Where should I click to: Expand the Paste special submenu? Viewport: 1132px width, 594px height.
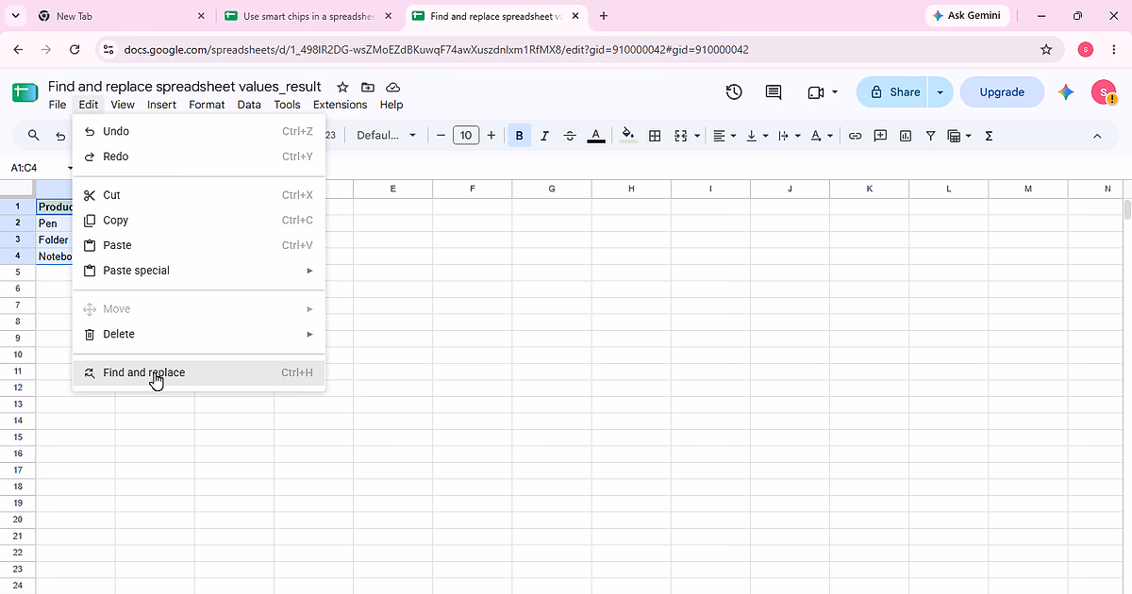point(199,271)
